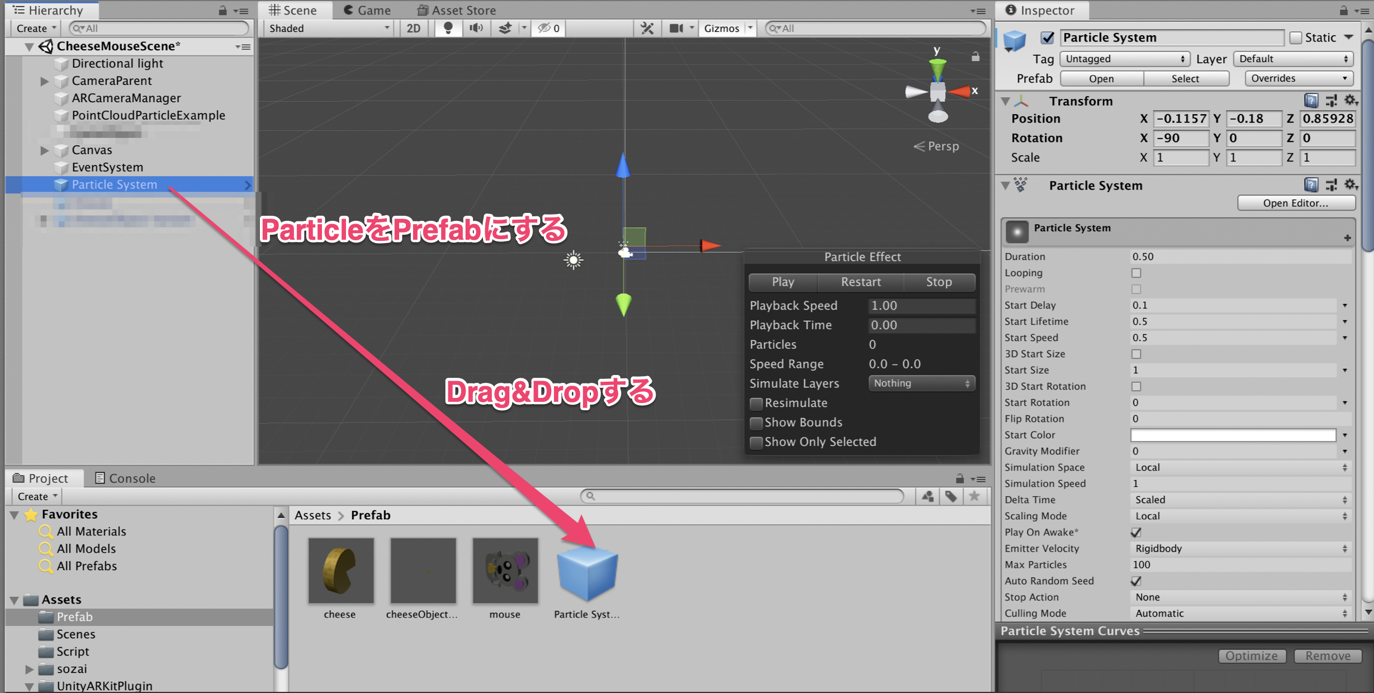The height and width of the screenshot is (693, 1374).
Task: Click the Inspector lock icon
Action: (1344, 10)
